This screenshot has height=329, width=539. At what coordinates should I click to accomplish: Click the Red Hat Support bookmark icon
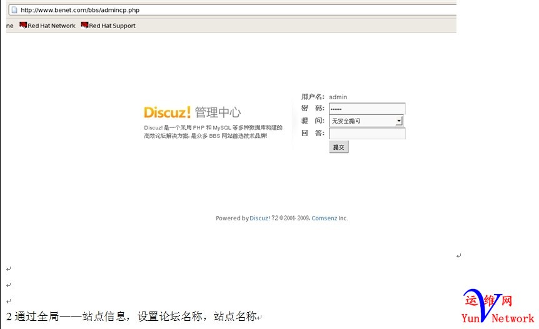(x=84, y=25)
